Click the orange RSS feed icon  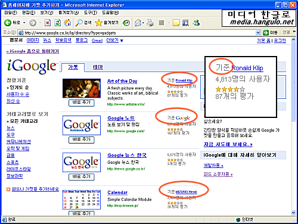[8, 189]
